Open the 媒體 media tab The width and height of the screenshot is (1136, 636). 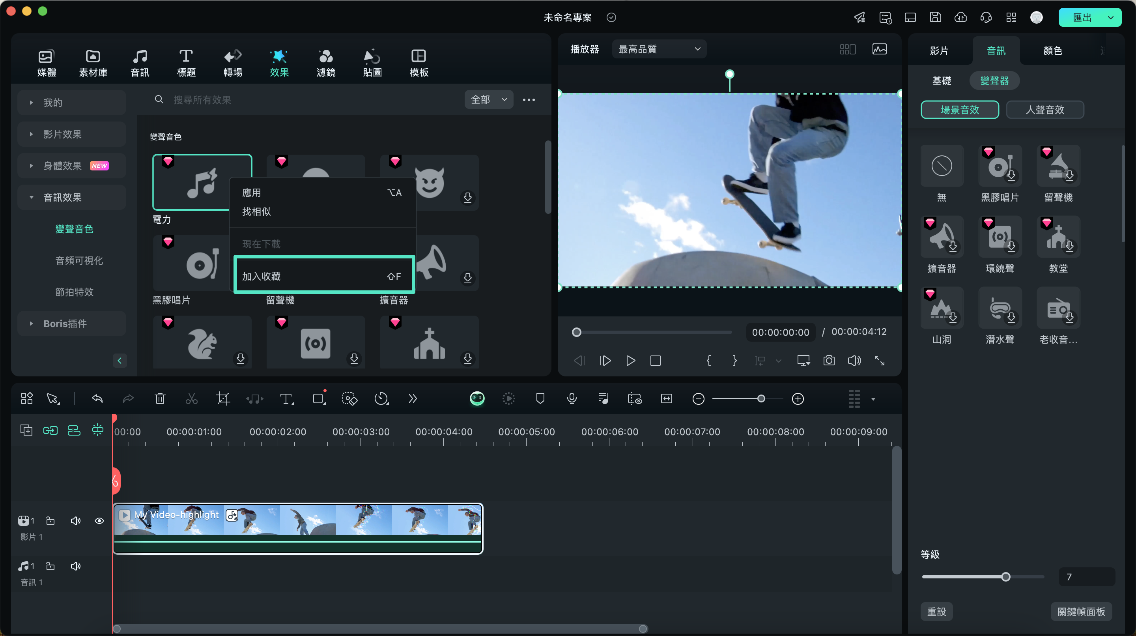coord(46,63)
